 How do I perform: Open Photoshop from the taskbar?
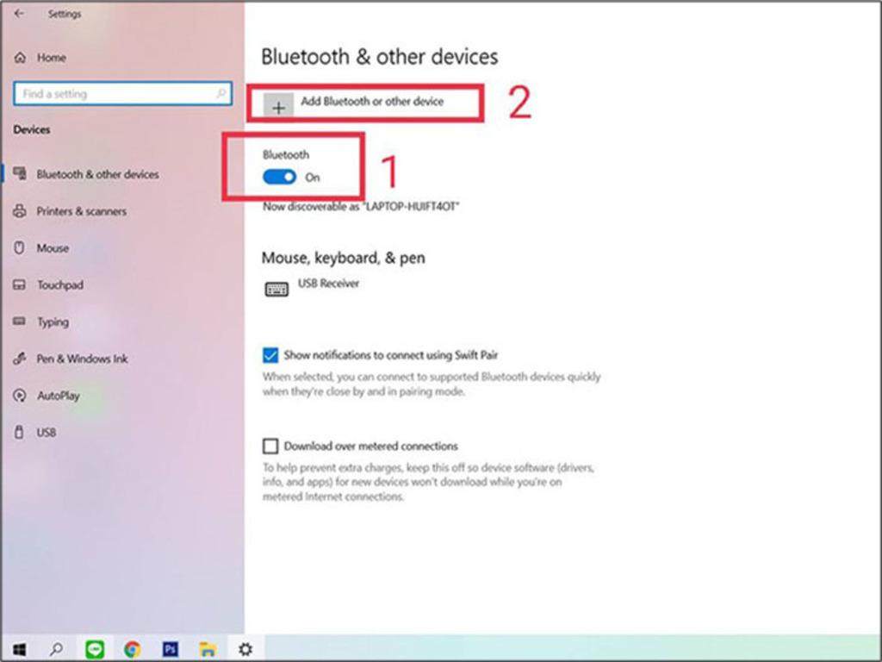(x=170, y=649)
